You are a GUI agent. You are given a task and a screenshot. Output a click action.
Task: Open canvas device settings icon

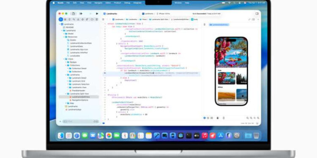pyautogui.click(x=218, y=118)
